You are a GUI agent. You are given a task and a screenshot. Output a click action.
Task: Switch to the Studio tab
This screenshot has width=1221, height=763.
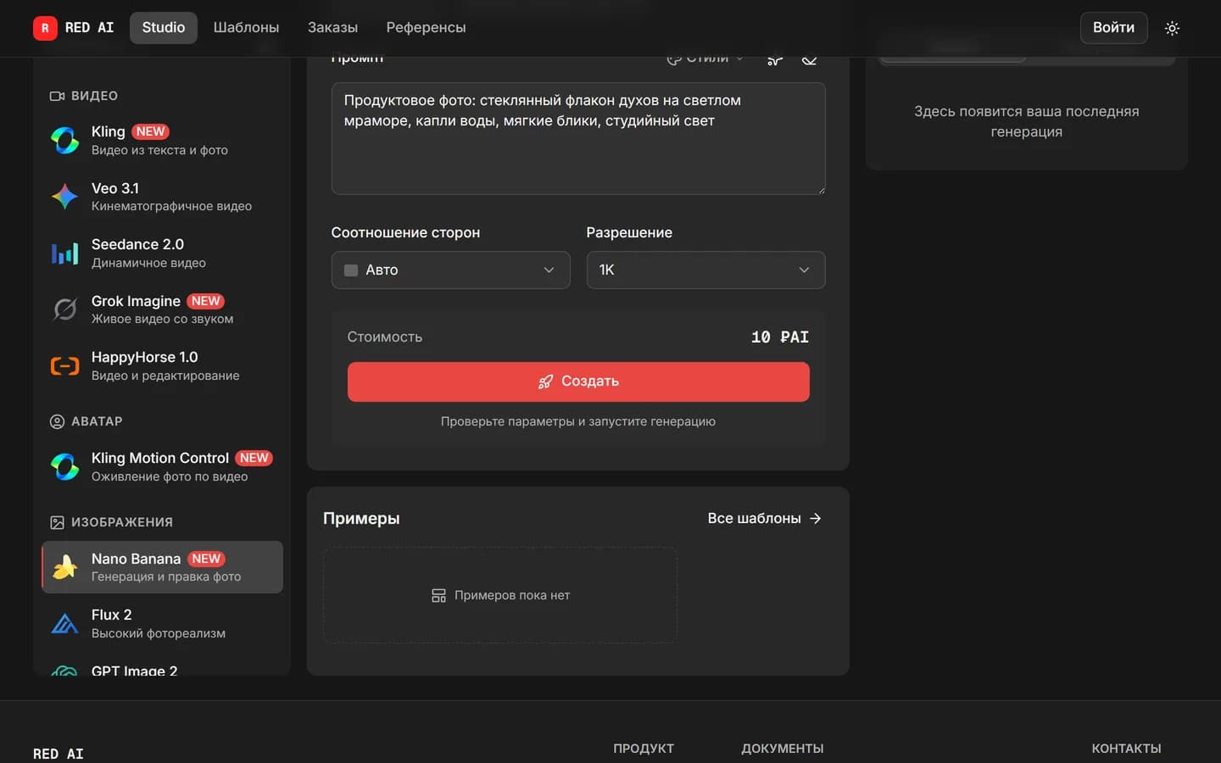[163, 27]
